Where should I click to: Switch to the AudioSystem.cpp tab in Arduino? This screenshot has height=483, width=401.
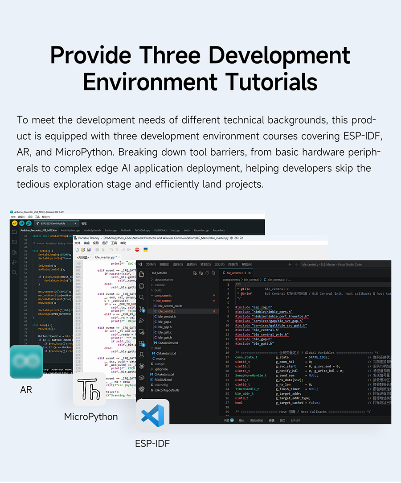pyautogui.click(x=70, y=231)
